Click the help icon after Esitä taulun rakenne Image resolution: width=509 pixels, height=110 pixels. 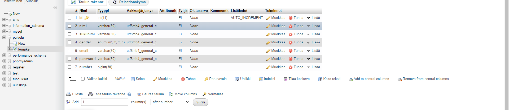coord(129,94)
